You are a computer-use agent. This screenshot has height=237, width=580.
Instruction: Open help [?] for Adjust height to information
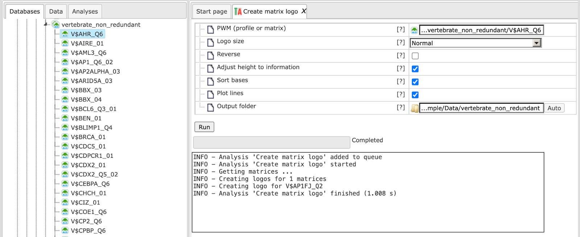pyautogui.click(x=401, y=68)
